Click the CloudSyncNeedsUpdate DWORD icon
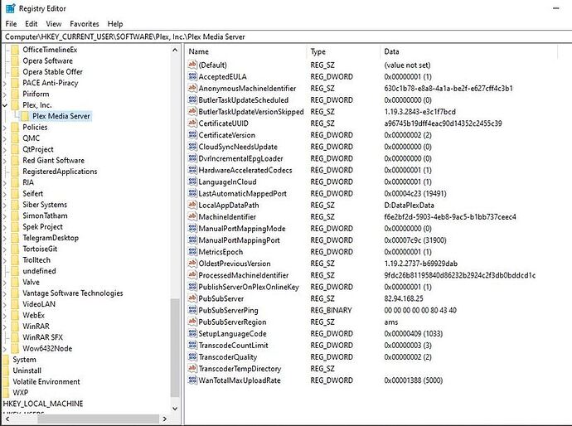572x426 pixels. point(192,147)
